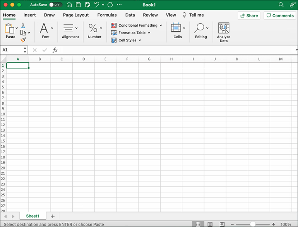Click the Select All corner triangle
Viewport: 298px width, 227px height.
3,59
